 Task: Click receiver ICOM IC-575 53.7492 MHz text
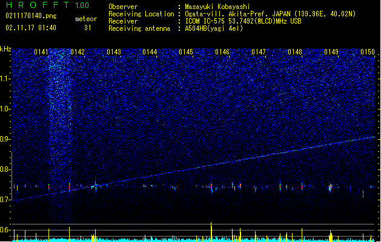tap(243, 21)
